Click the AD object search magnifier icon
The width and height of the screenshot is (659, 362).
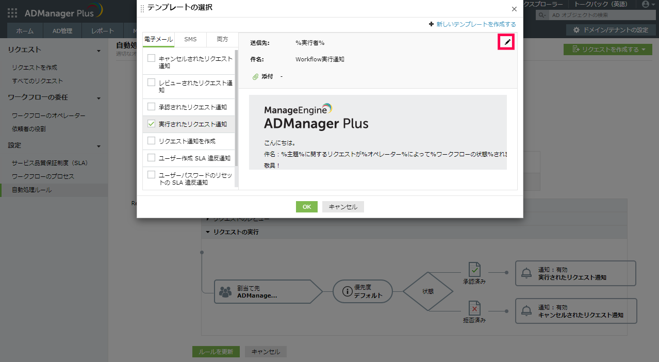click(x=541, y=15)
